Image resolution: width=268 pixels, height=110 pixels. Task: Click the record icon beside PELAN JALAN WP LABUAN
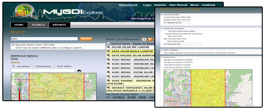(109, 47)
